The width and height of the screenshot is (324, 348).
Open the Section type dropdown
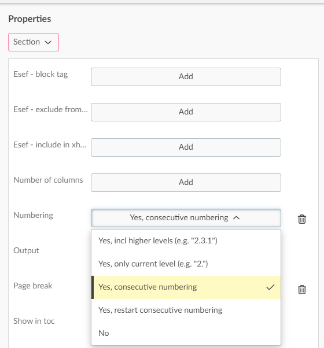(34, 42)
